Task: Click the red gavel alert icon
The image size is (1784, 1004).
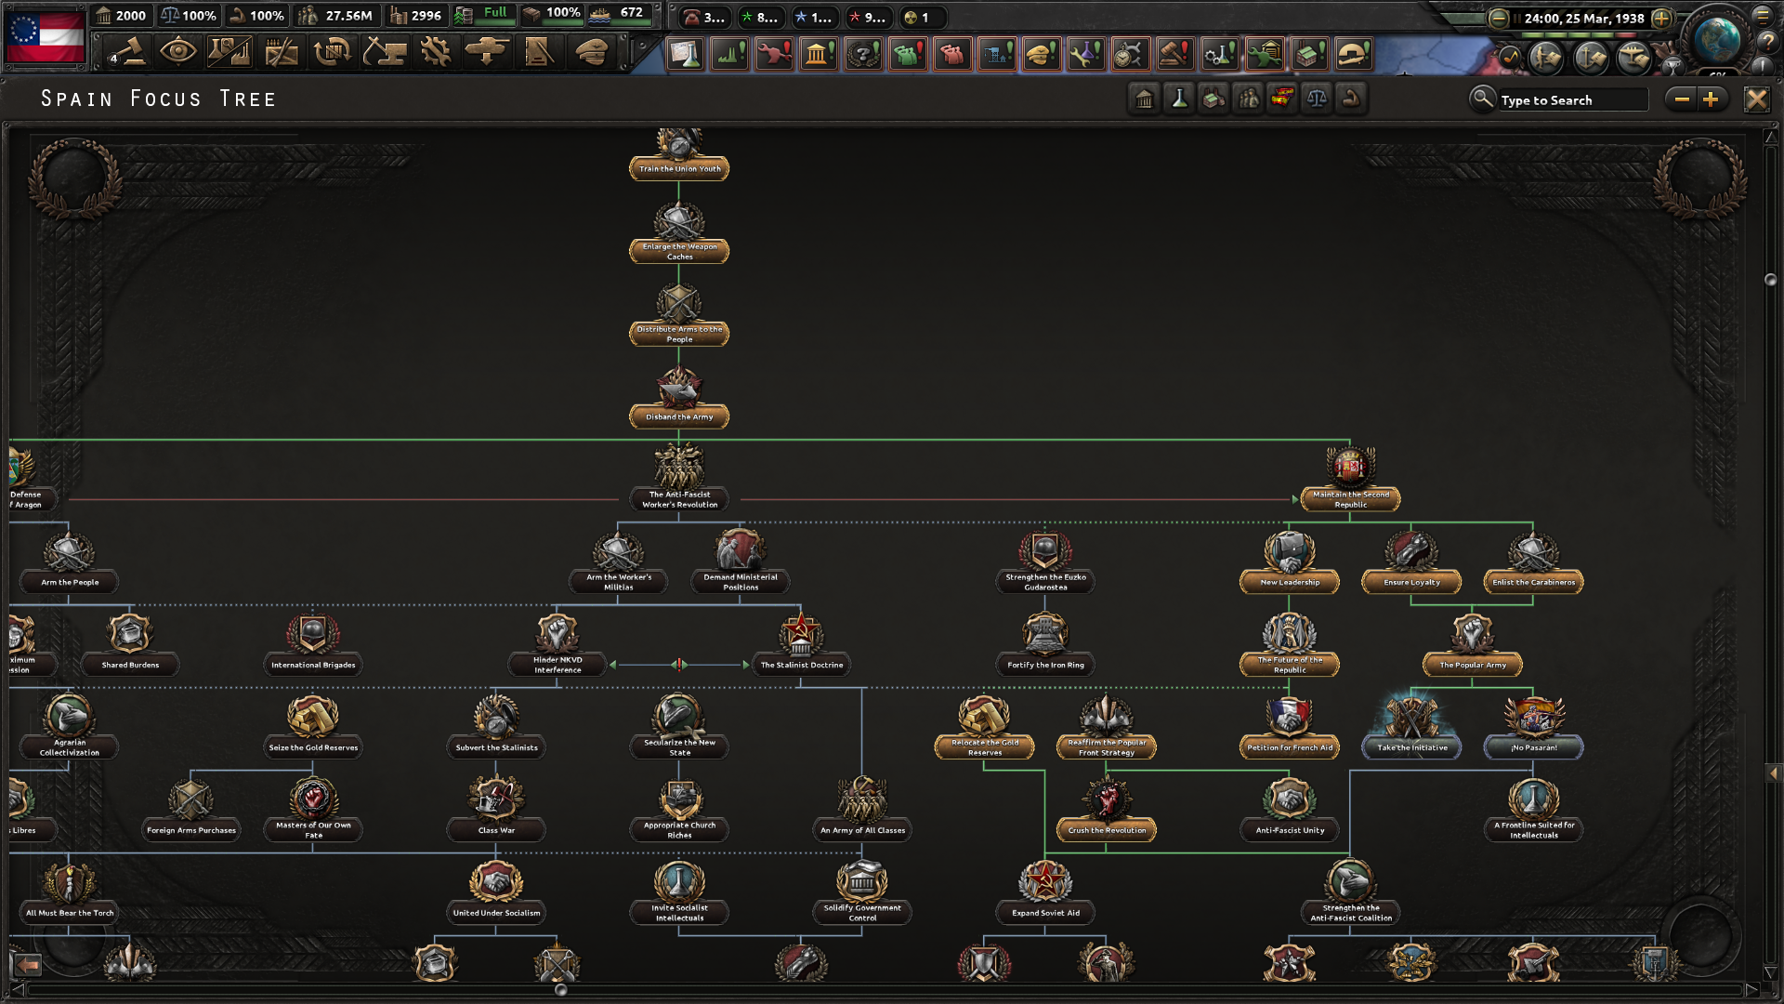Action: (x=1175, y=54)
